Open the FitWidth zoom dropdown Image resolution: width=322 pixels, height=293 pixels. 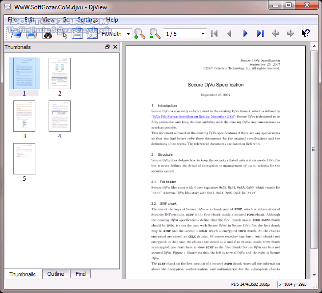tap(116, 34)
